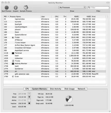This screenshot has width=111, height=113.
Task: Click the Swap used 50.48 MB value
Action: (x=49, y=103)
